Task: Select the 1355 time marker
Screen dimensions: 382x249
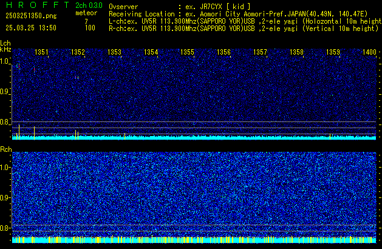Action: [x=187, y=52]
